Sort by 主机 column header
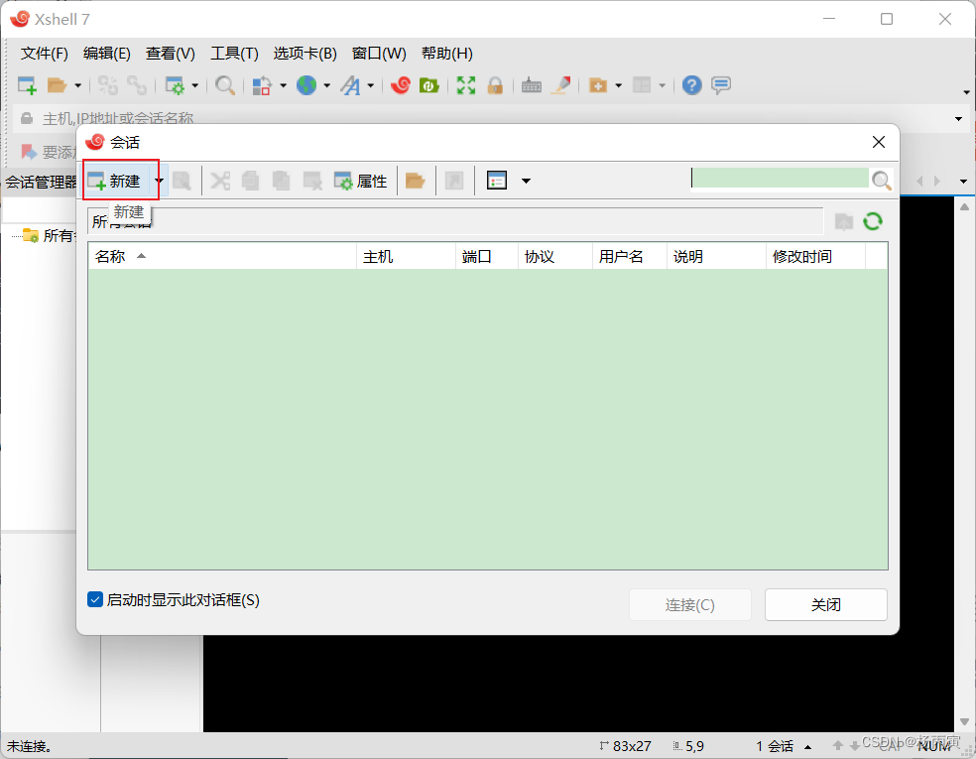This screenshot has width=976, height=759. pyautogui.click(x=406, y=257)
